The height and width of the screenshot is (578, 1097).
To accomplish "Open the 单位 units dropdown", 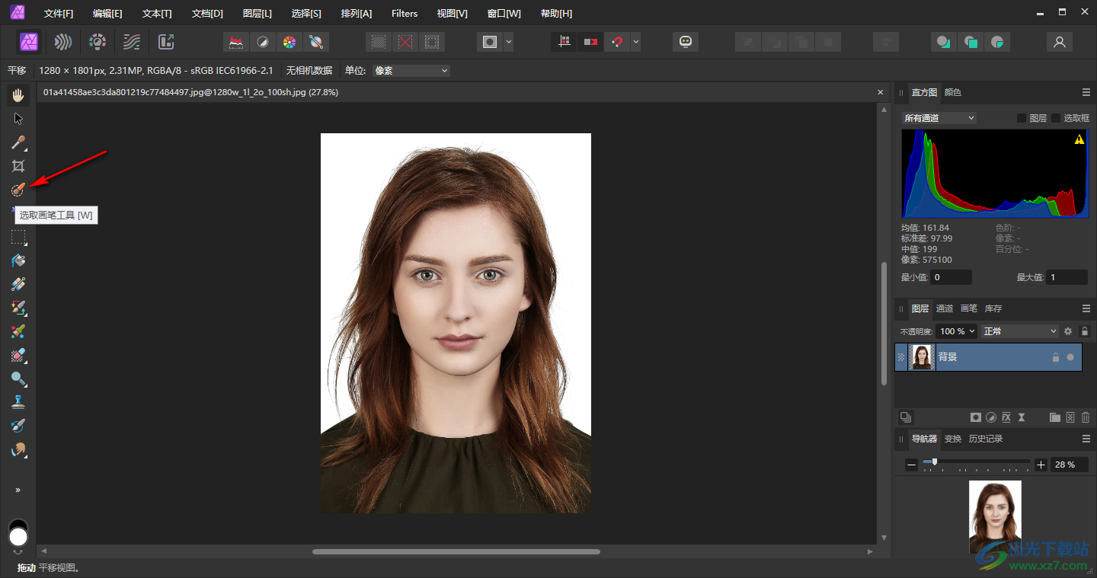I will point(411,71).
